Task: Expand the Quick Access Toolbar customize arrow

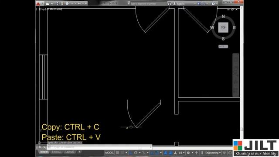Action: point(86,4)
